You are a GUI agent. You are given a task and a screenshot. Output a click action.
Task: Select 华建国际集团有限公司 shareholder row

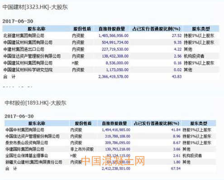[110, 149]
